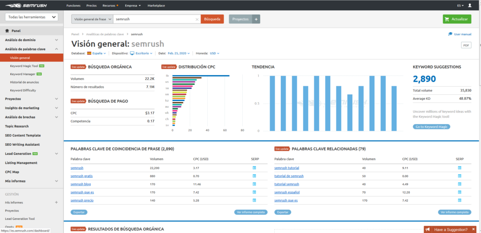Open SERP icon for semrush gratis
This screenshot has width=481, height=233.
tap(254, 176)
